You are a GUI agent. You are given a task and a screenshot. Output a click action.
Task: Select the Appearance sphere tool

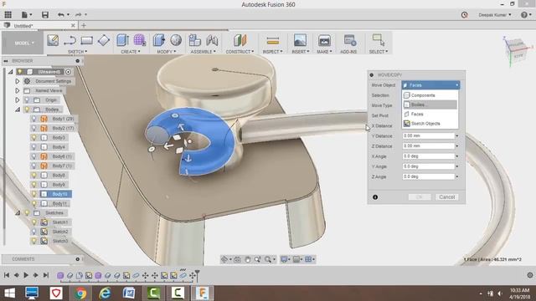tap(176, 40)
